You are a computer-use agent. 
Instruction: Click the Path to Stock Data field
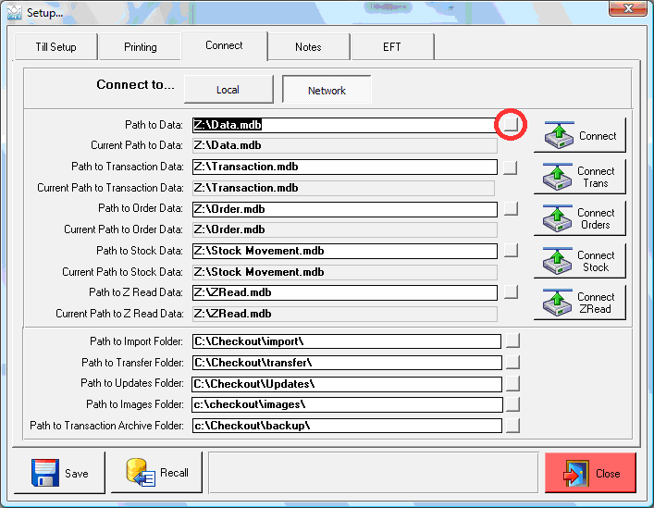(x=344, y=251)
